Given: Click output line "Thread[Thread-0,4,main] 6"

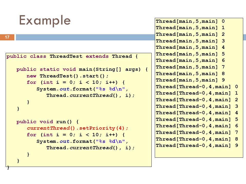Looking at the screenshot, I should coord(197,126).
